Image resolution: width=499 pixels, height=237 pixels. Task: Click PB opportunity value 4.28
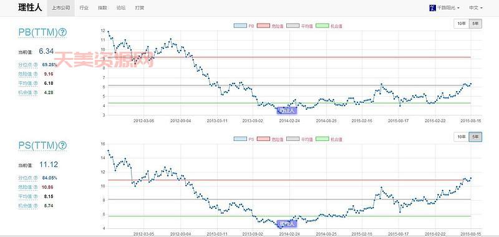coord(49,92)
